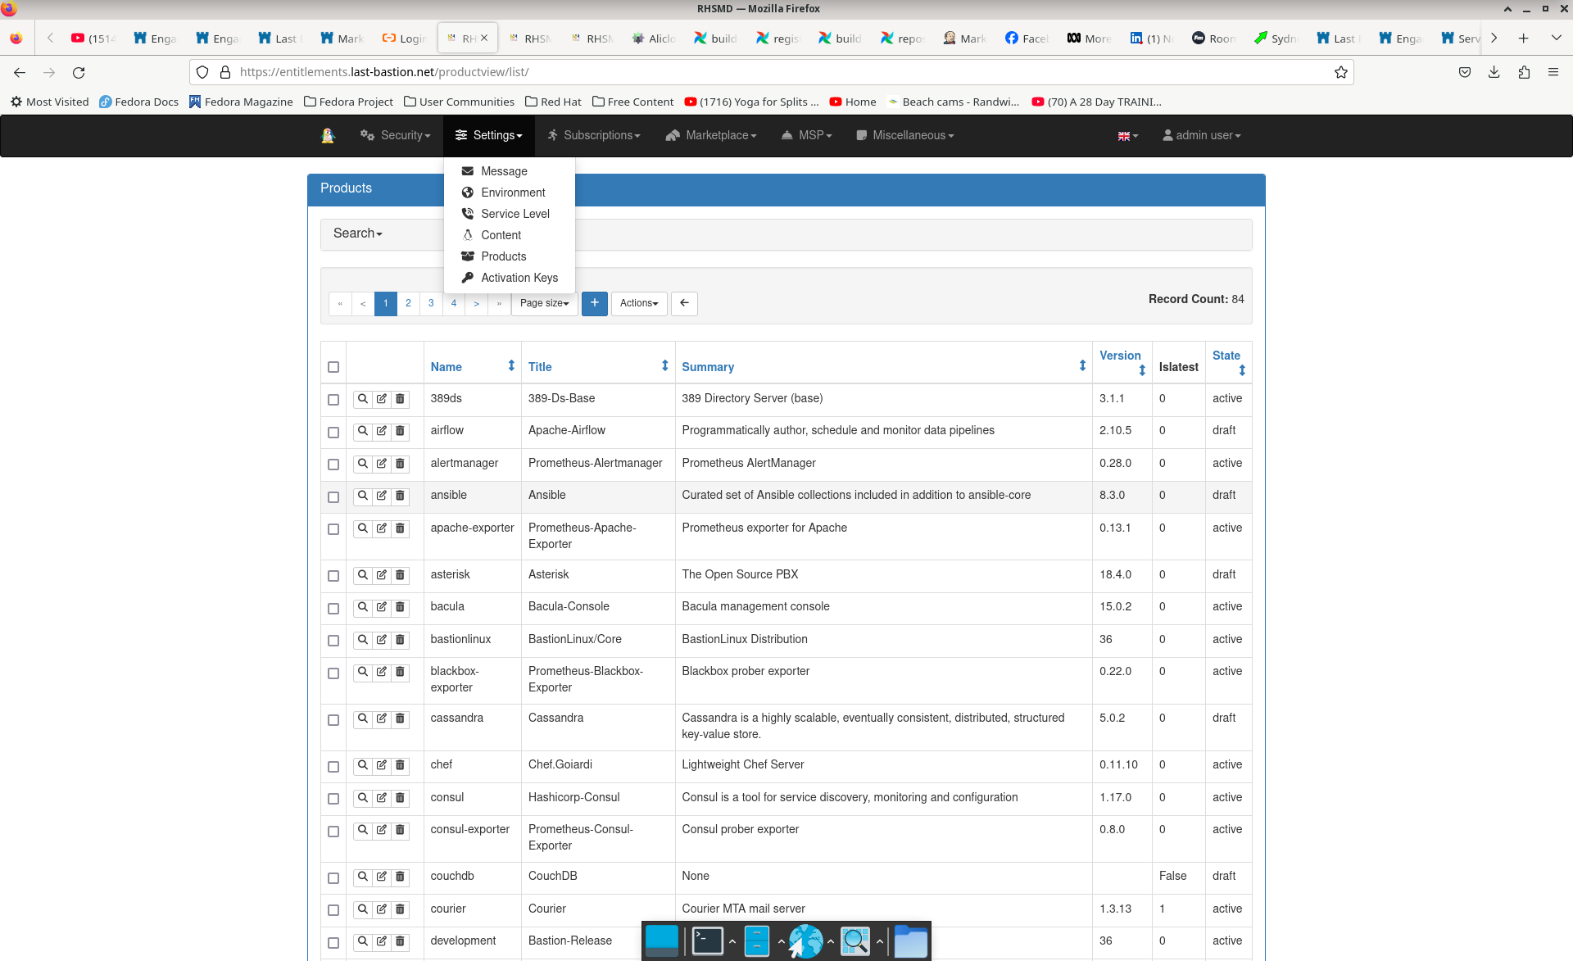Image resolution: width=1573 pixels, height=961 pixels.
Task: Open the terminal from the taskbar
Action: coord(707,941)
